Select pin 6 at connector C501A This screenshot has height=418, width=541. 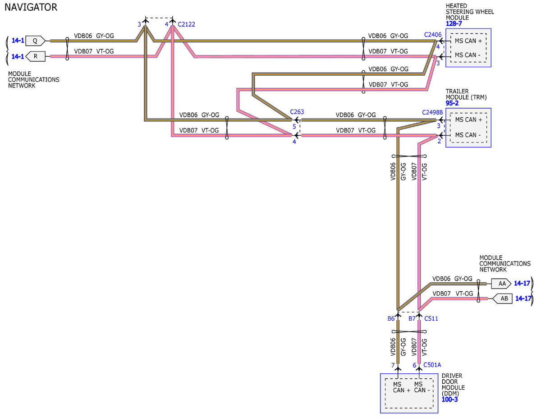(x=415, y=365)
